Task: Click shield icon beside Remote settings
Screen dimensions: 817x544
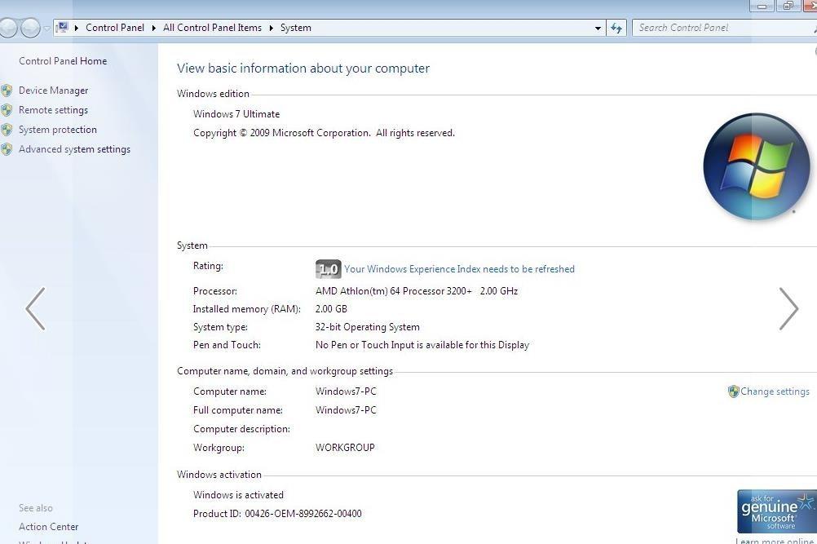Action: pyautogui.click(x=7, y=110)
